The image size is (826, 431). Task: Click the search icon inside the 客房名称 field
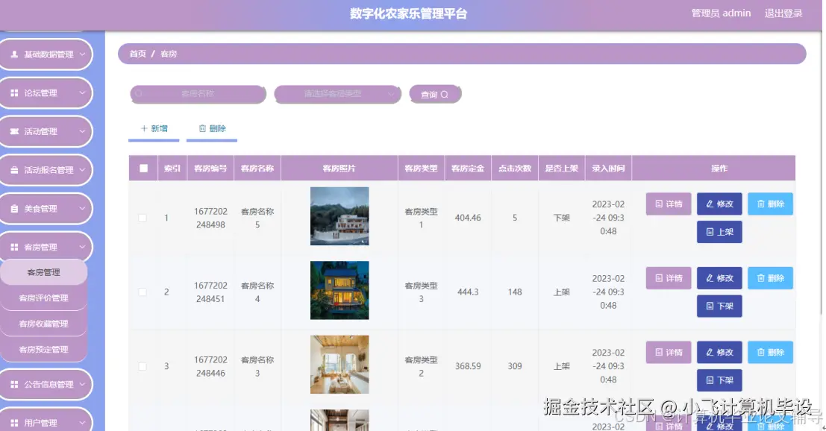pyautogui.click(x=139, y=94)
